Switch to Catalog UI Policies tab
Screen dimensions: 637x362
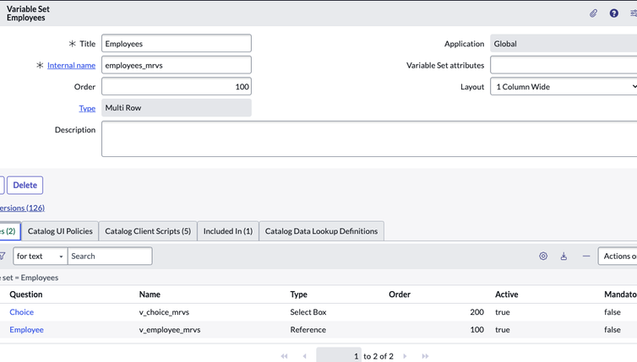60,231
